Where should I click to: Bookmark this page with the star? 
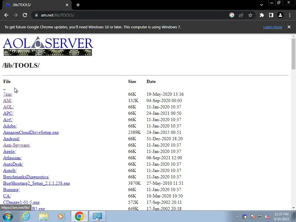click(250, 15)
